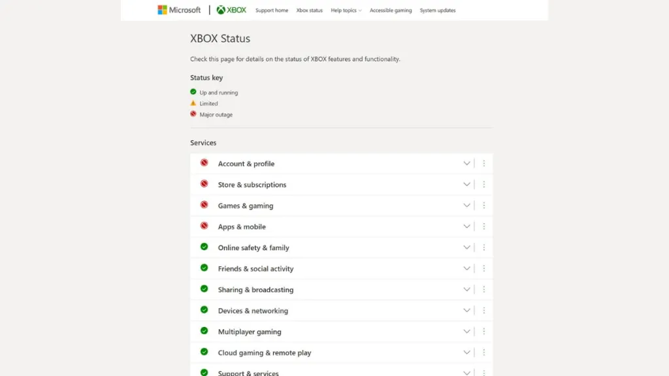The height and width of the screenshot is (376, 669).
Task: Click the Multiplayer gaming label
Action: (250, 332)
